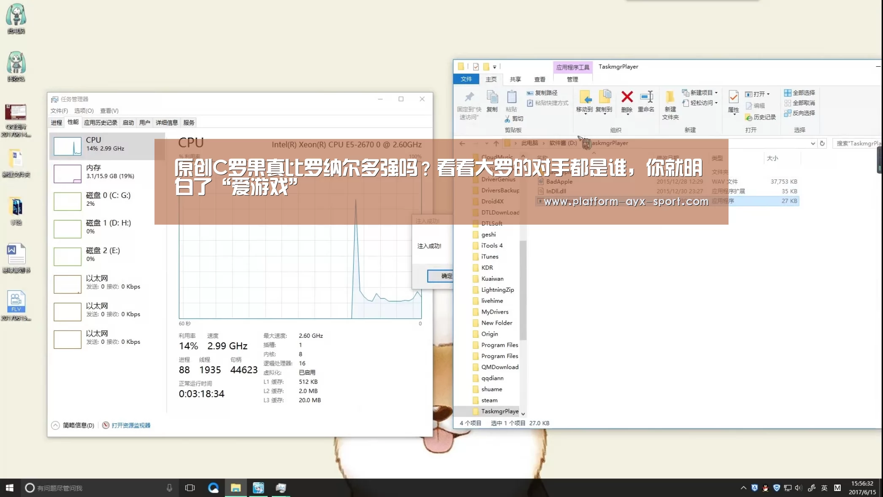The height and width of the screenshot is (497, 883).
Task: Open the 共享 ribbon tab
Action: pos(515,79)
